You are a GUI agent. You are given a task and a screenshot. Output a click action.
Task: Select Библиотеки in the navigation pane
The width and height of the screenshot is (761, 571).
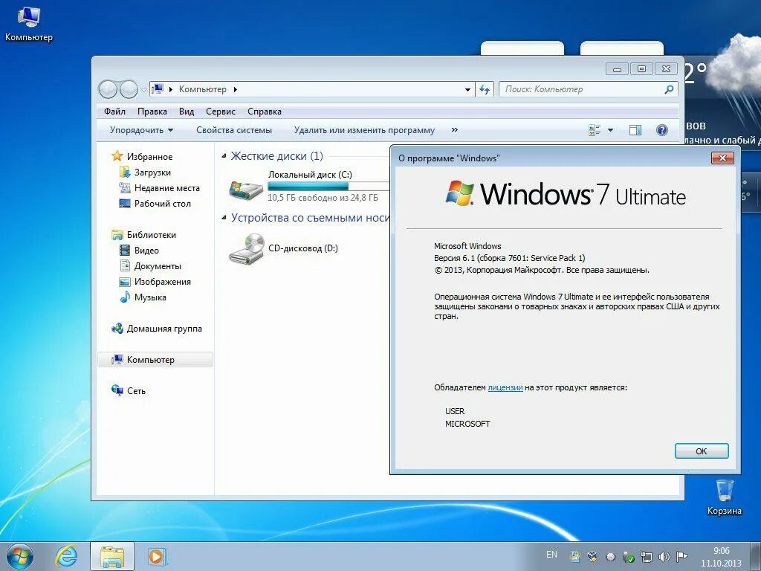point(152,234)
